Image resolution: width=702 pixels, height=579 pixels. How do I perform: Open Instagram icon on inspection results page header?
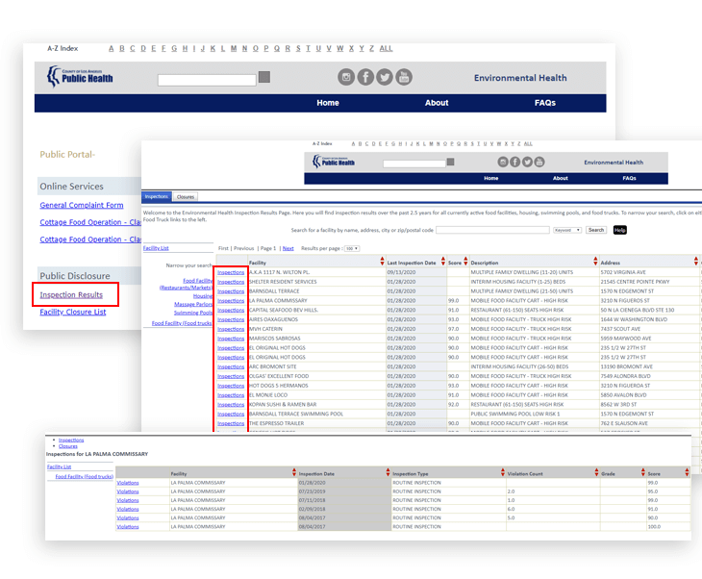[503, 162]
